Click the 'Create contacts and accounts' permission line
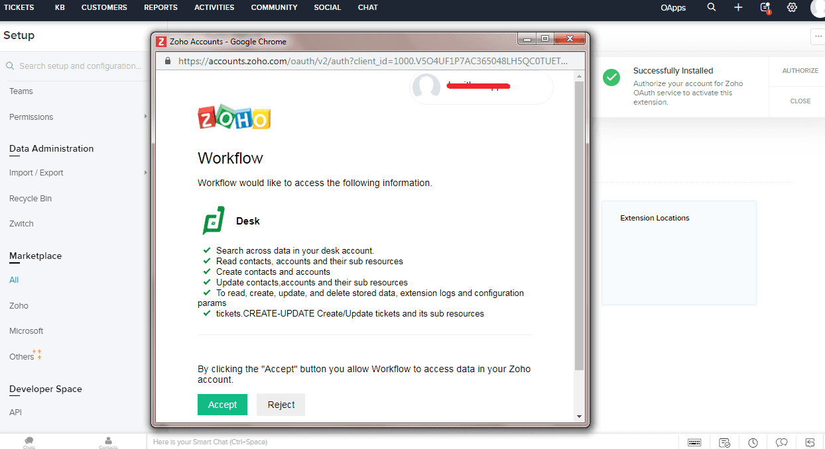 273,272
